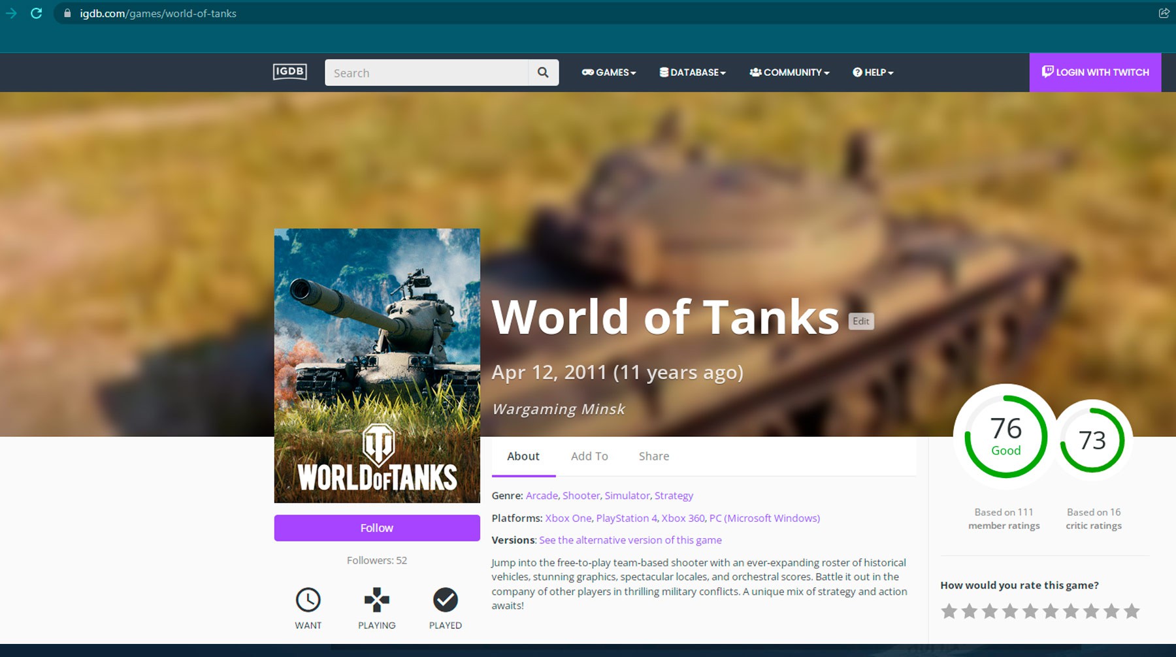Rate the game ten stars

pos(1132,611)
